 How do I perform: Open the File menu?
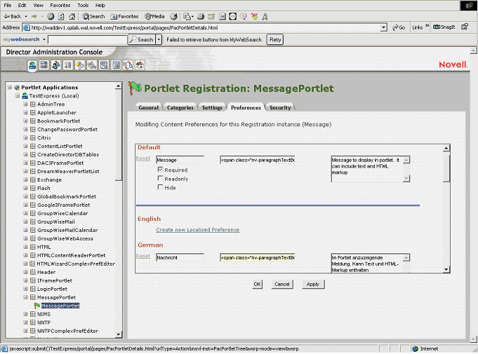click(7, 5)
